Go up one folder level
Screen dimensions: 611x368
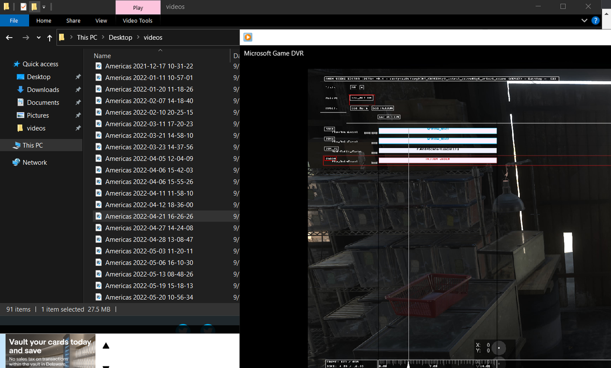pos(50,38)
